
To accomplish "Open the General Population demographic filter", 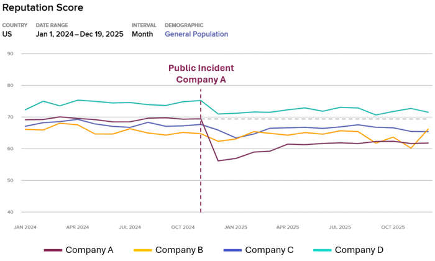I will click(x=196, y=34).
